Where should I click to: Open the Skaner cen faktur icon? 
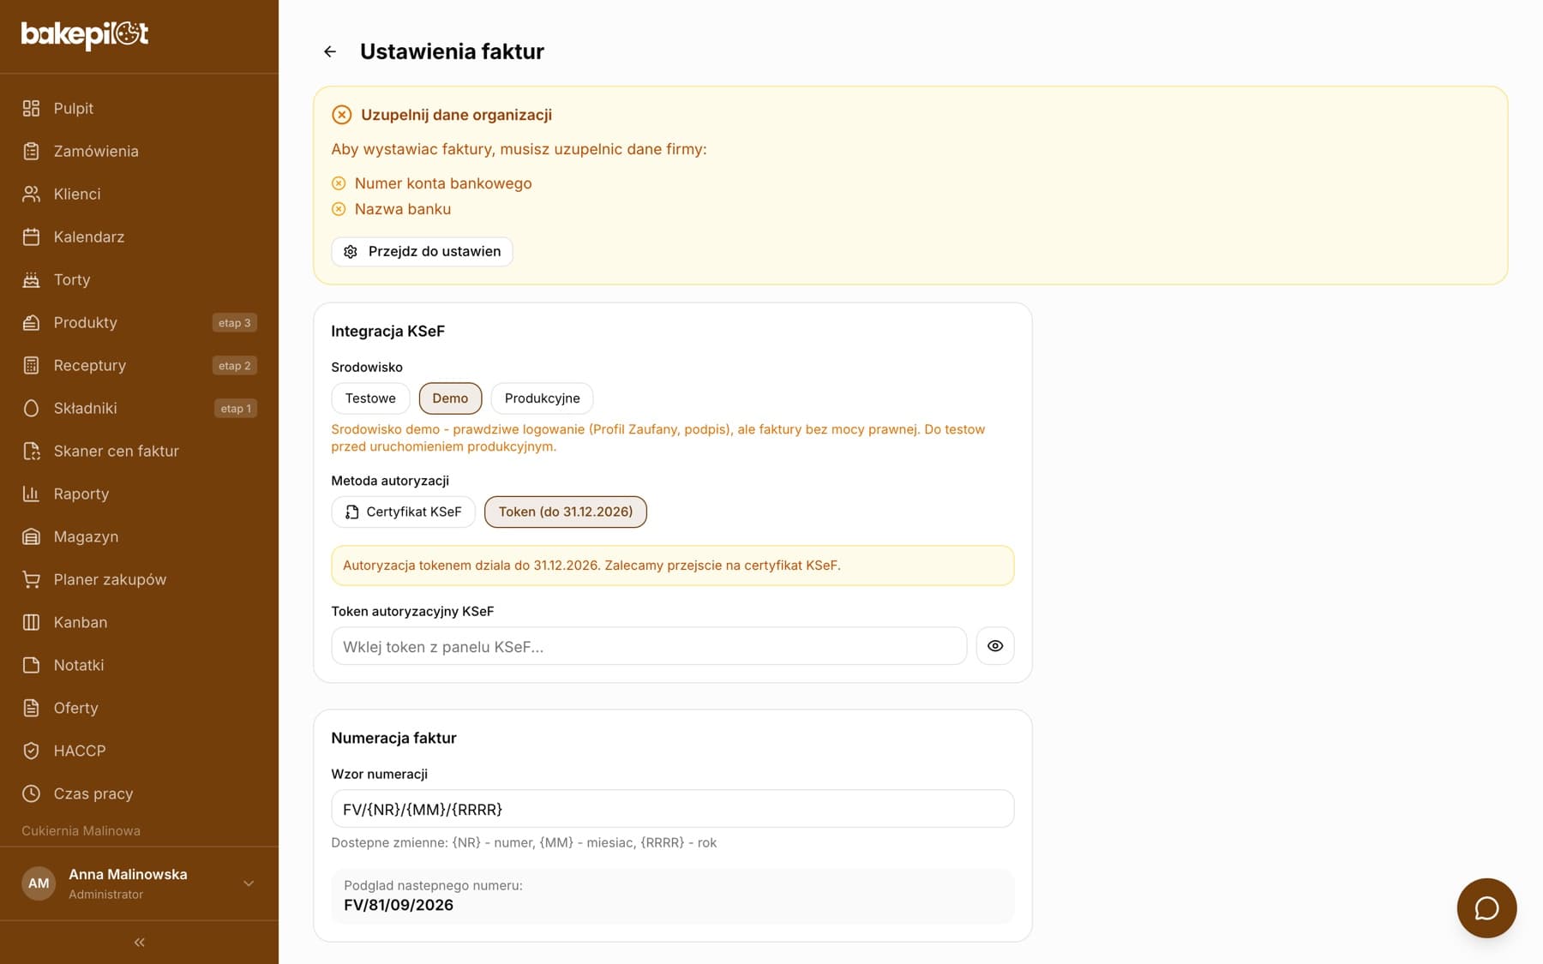point(31,451)
